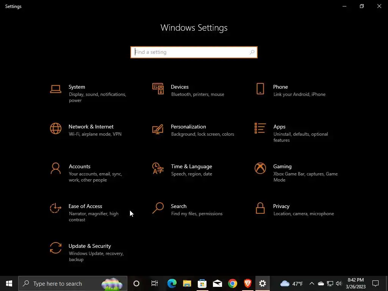This screenshot has height=291, width=388.
Task: Open File Explorer from the taskbar
Action: [x=187, y=283]
